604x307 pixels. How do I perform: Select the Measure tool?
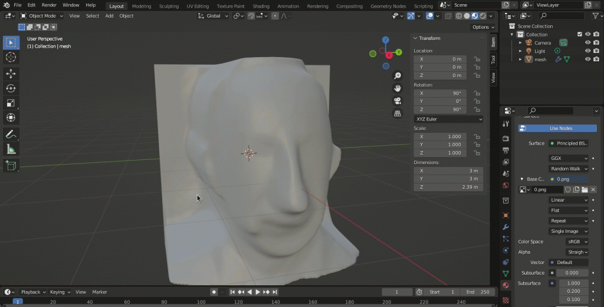click(11, 149)
